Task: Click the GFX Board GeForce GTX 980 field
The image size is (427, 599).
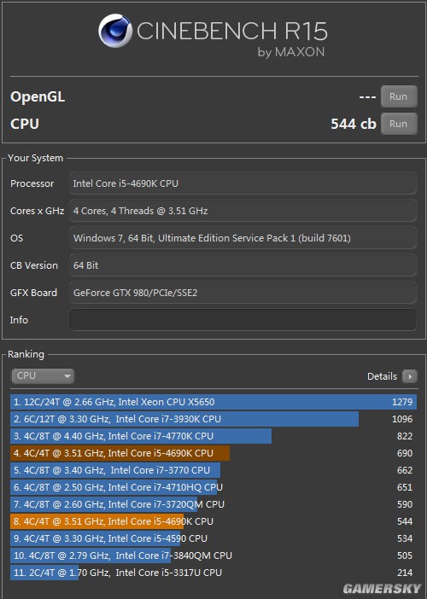Action: pos(243,293)
